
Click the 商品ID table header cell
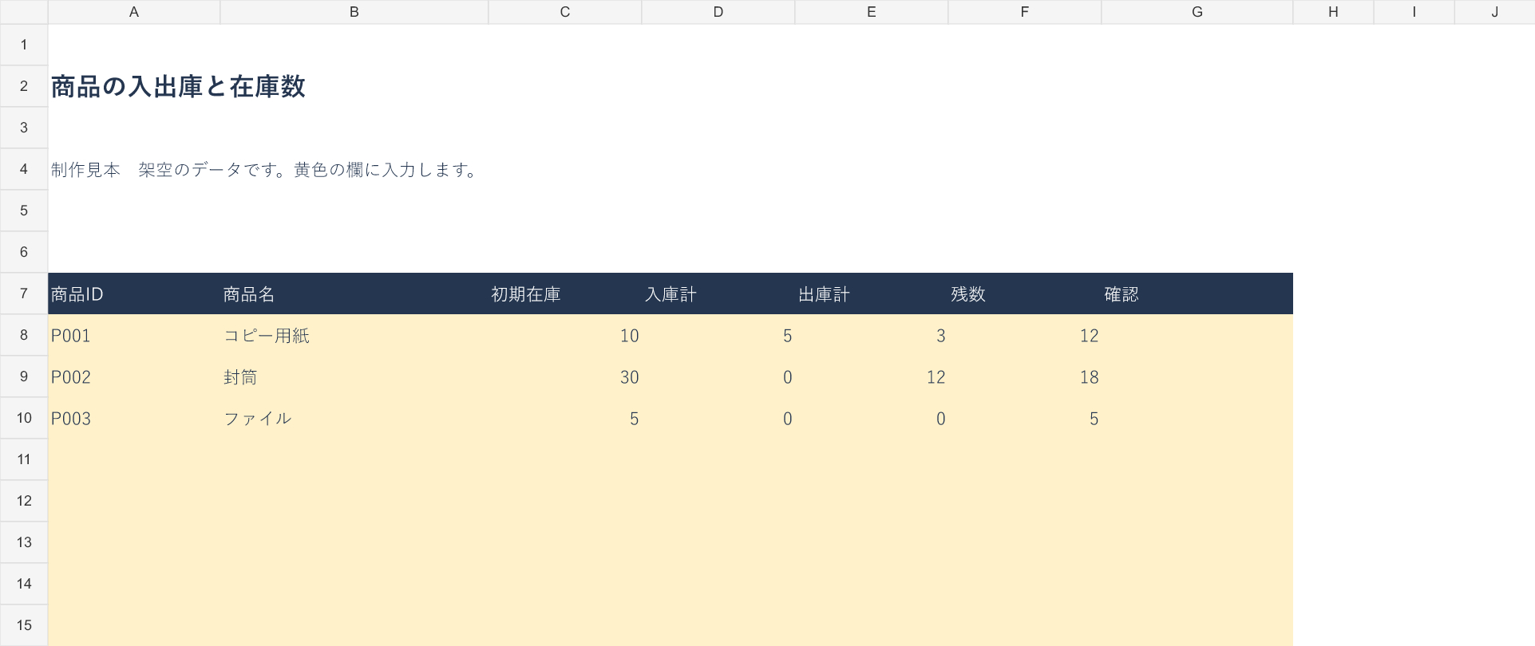134,294
